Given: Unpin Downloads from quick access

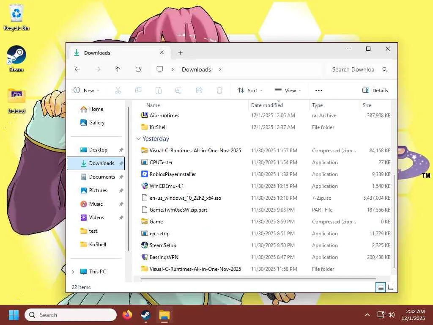Looking at the screenshot, I should click(121, 163).
